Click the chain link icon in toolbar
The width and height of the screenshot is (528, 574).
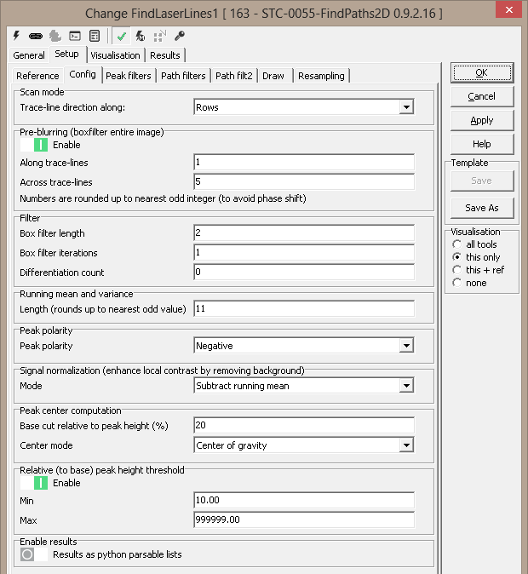coord(36,37)
